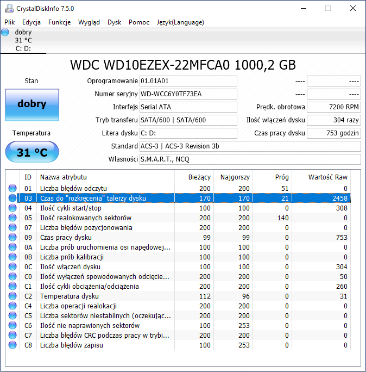Click the blue 'dobry' health status button
This screenshot has height=372, width=366.
point(32,105)
